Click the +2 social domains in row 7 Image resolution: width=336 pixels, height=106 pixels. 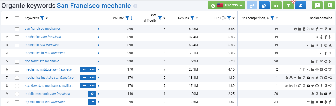pyautogui.click(x=330, y=78)
